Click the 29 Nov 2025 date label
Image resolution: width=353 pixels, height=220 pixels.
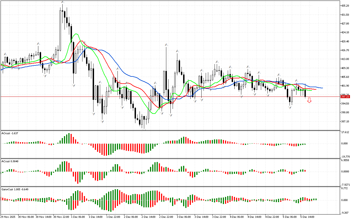click(x=9, y=217)
